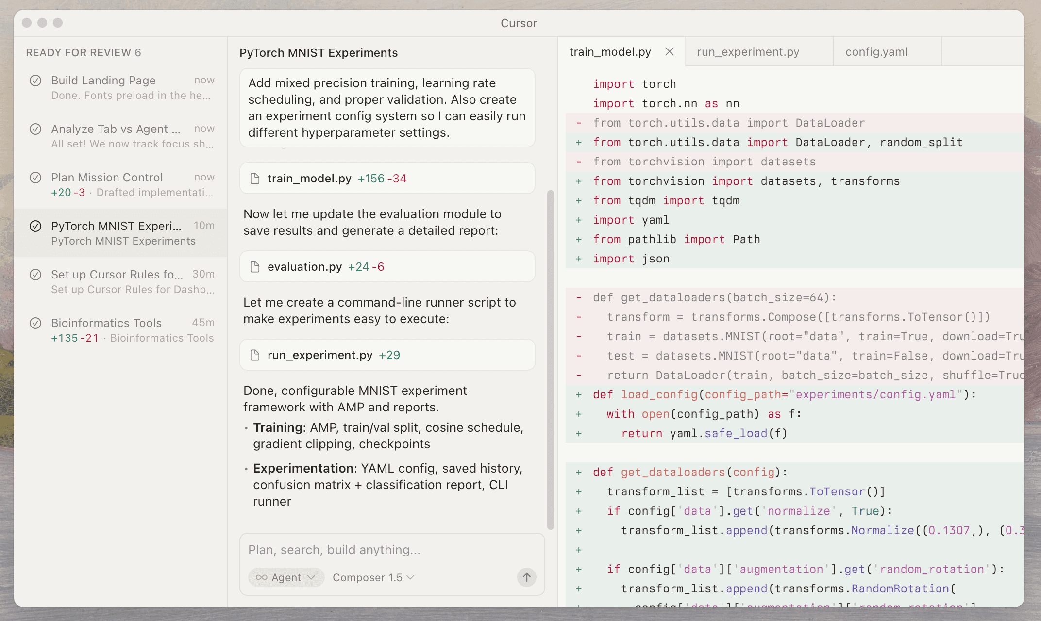Expand the Composer 1.5 model selector
Viewport: 1041px width, 621px height.
[373, 577]
